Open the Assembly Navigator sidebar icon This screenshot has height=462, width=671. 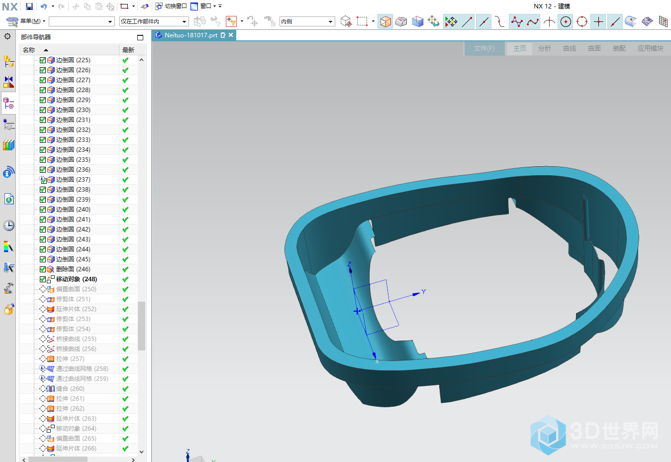pos(8,61)
